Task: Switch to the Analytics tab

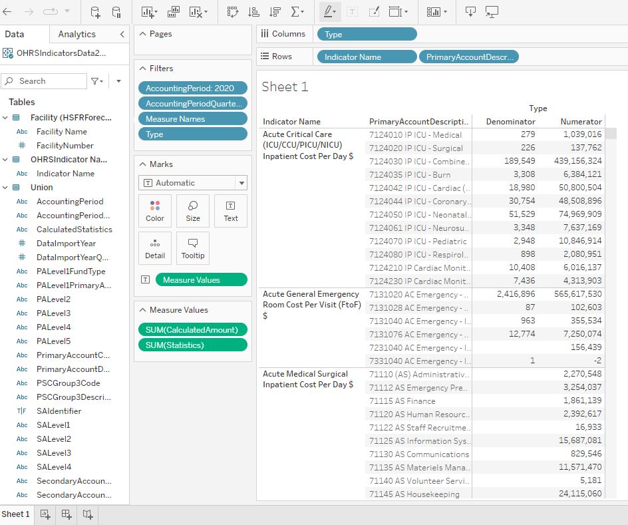Action: [77, 34]
